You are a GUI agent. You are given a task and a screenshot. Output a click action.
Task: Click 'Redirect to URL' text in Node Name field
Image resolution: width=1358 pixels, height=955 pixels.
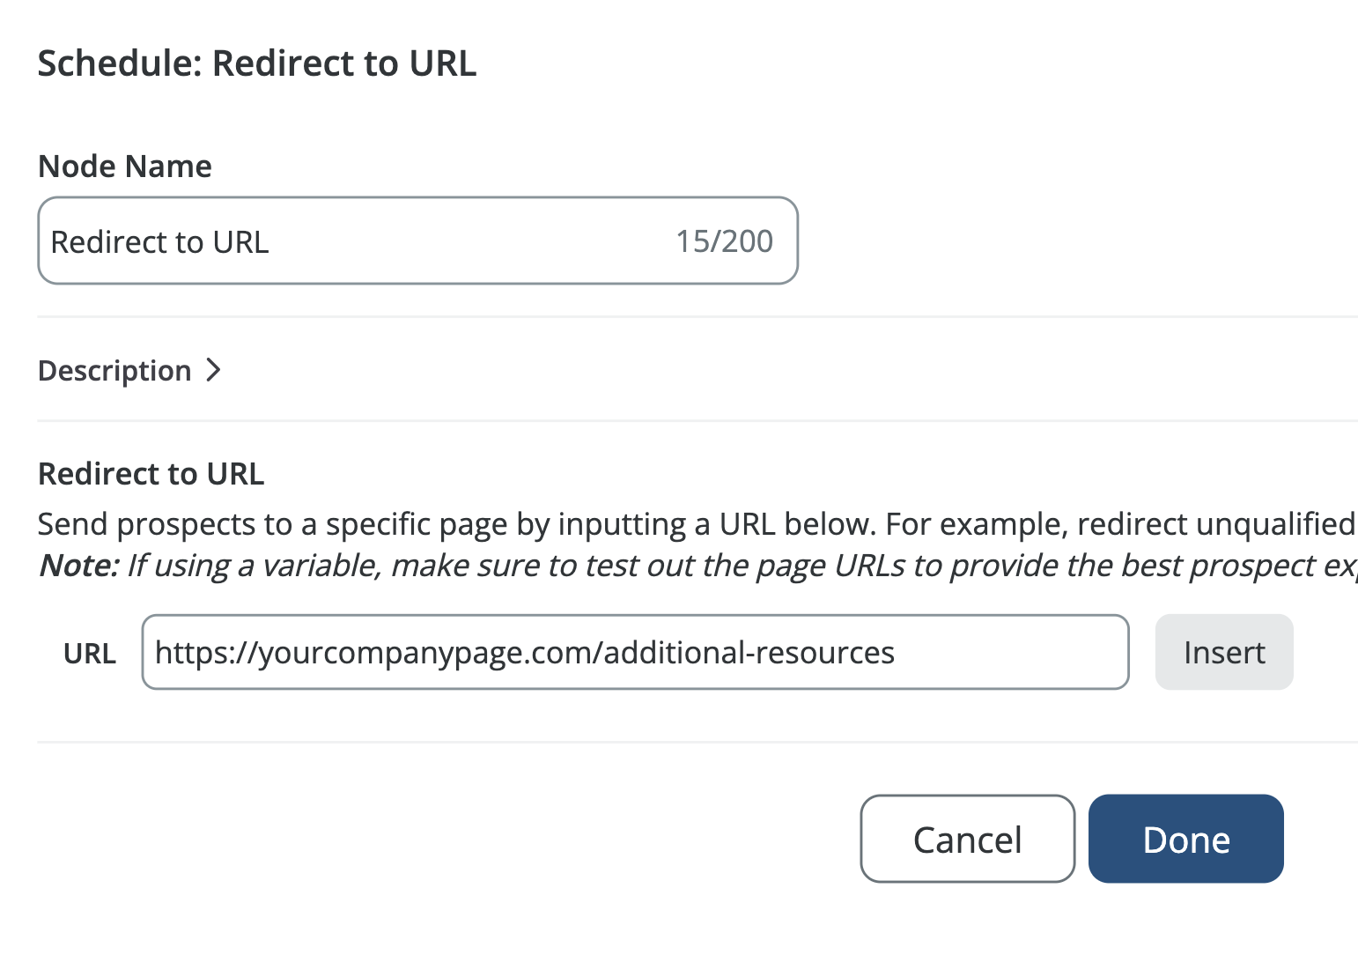pos(159,241)
